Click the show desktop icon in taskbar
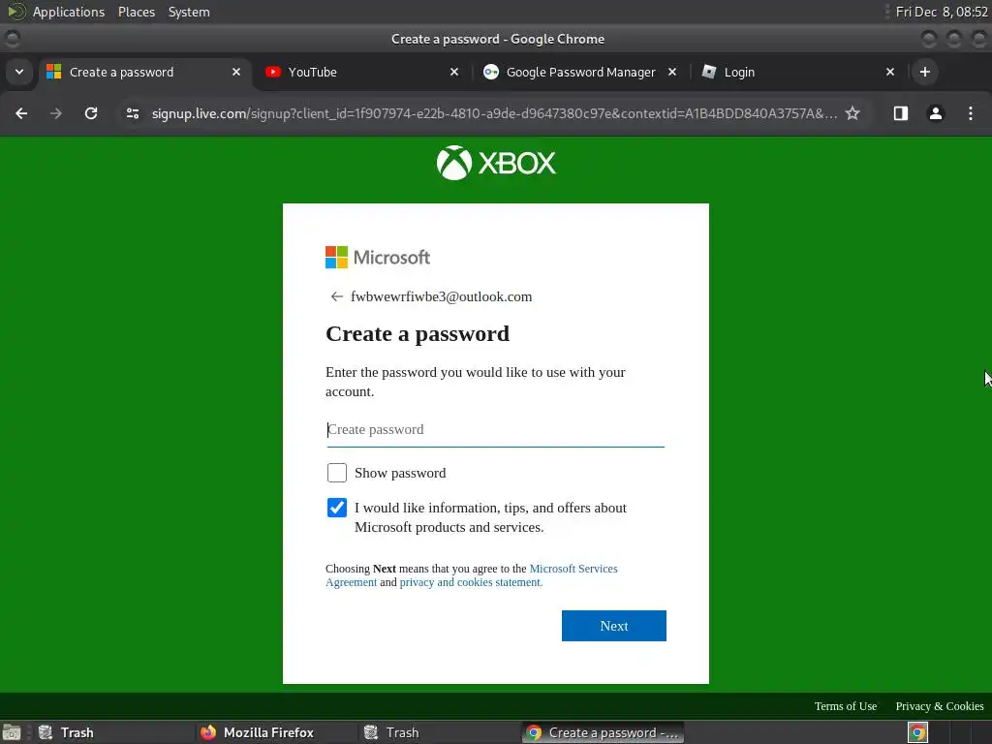992x744 pixels. pyautogui.click(x=12, y=732)
